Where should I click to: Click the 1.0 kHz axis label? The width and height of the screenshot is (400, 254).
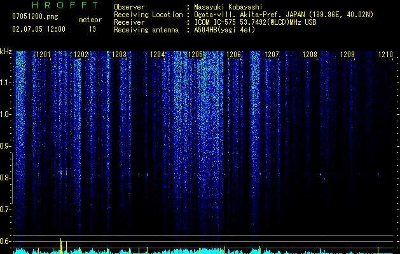click(x=6, y=114)
